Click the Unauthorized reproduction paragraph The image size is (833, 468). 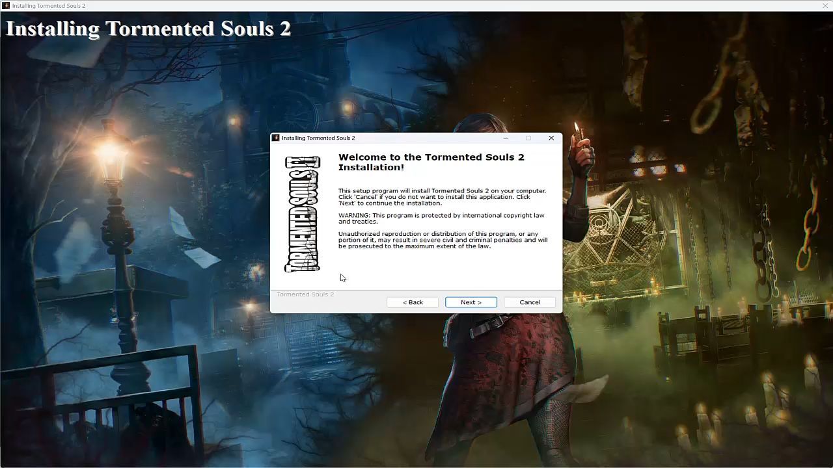(443, 240)
